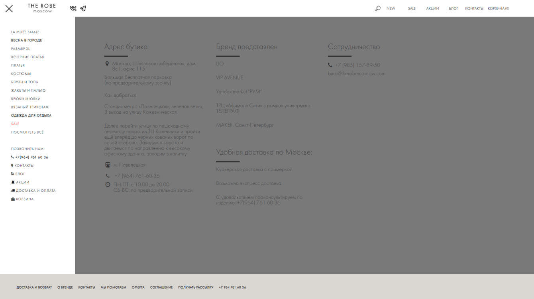Go to АКЦИИ in the top navigation
The width and height of the screenshot is (534, 299).
(x=432, y=8)
